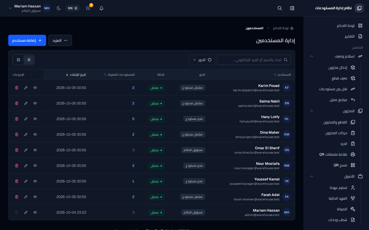Open التقارير in sidebar

click(336, 36)
